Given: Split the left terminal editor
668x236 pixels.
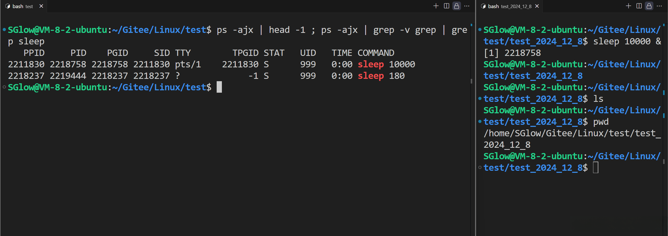Looking at the screenshot, I should 446,6.
